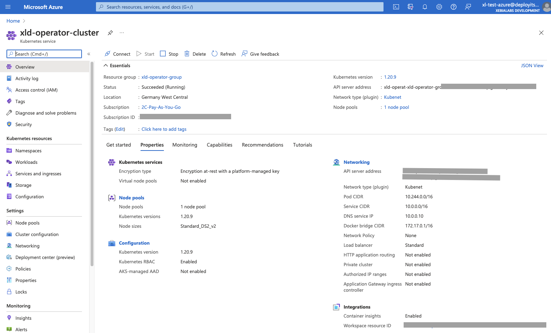Switch to the Get started tab
551x333 pixels.
[119, 145]
